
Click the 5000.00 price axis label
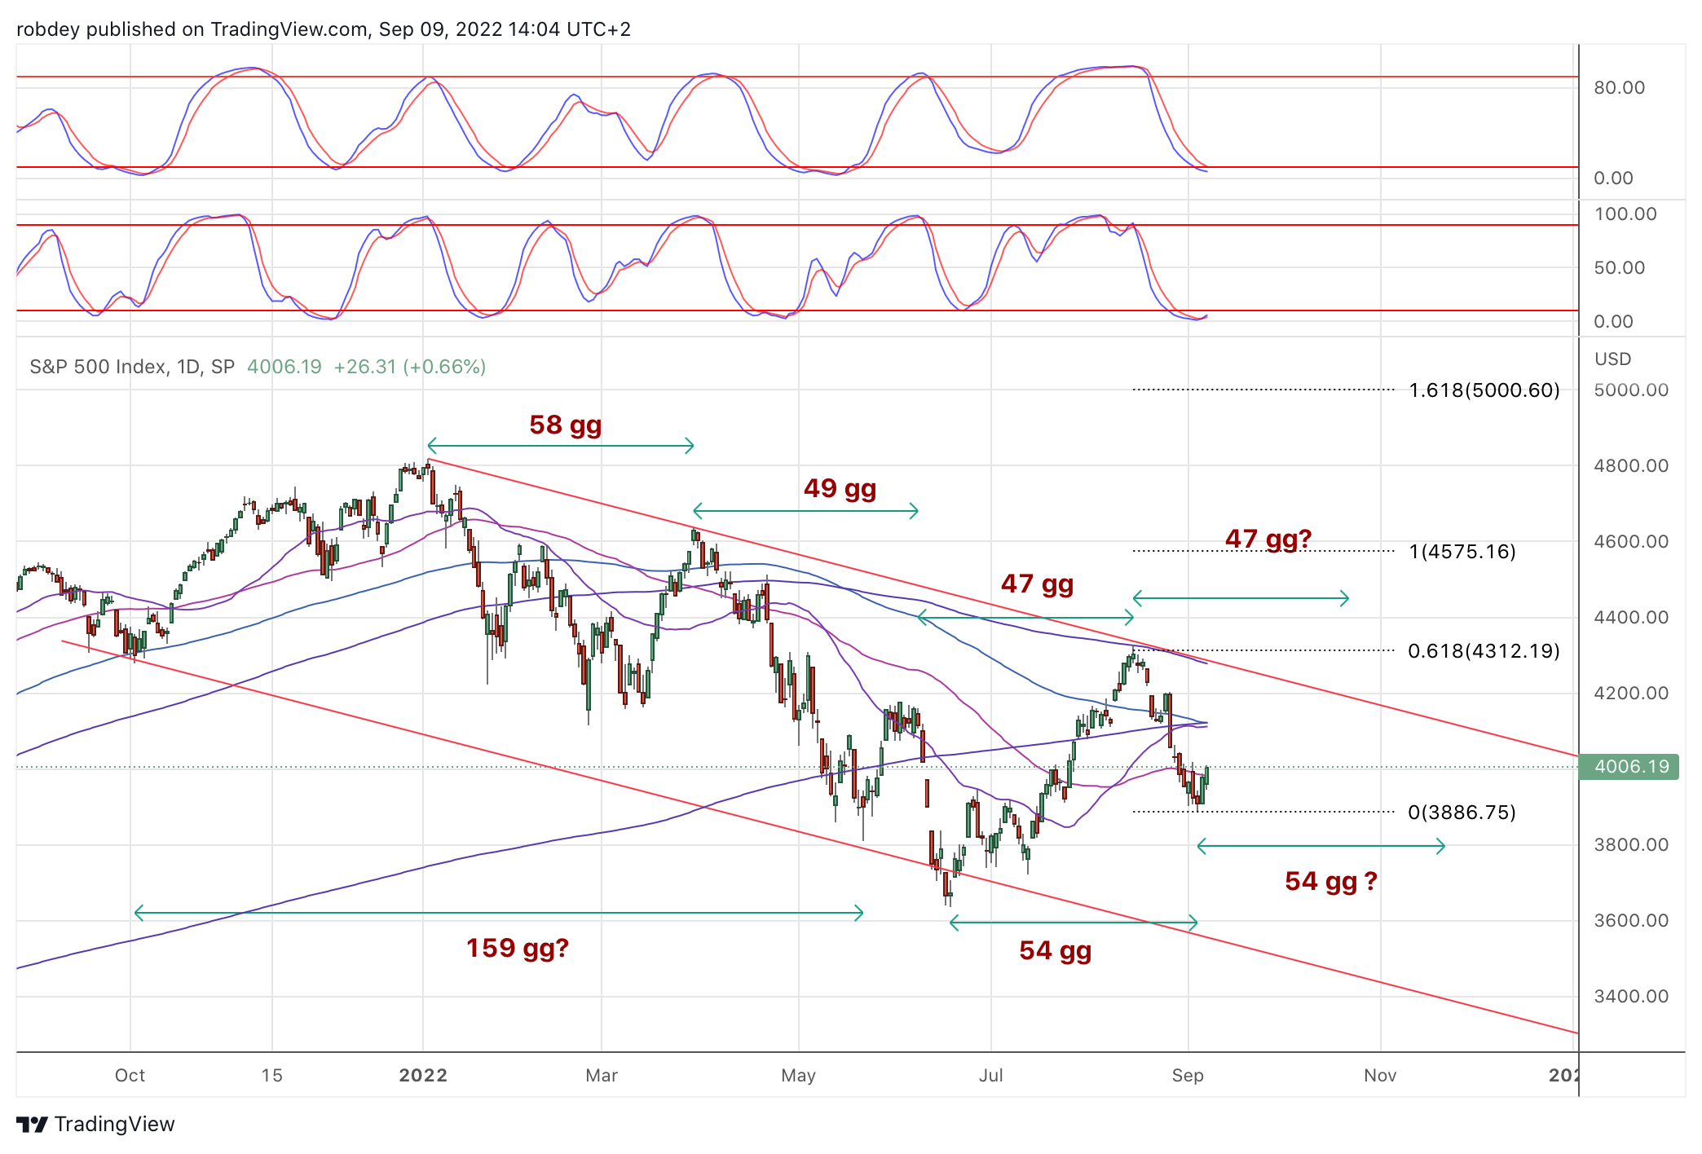click(1632, 390)
